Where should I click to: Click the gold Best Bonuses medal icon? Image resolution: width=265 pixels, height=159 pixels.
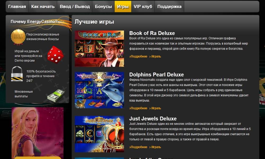coord(18,37)
